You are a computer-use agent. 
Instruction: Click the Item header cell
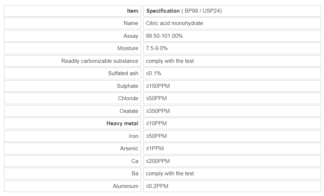click(x=132, y=11)
